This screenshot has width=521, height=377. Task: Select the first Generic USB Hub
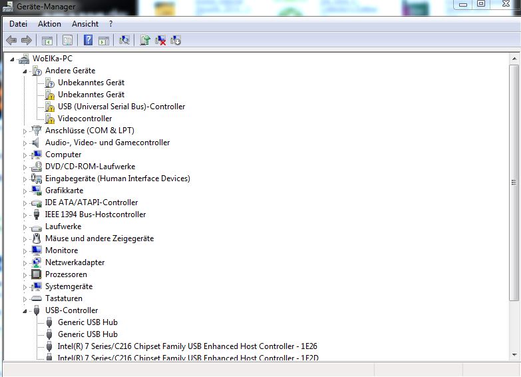click(88, 322)
